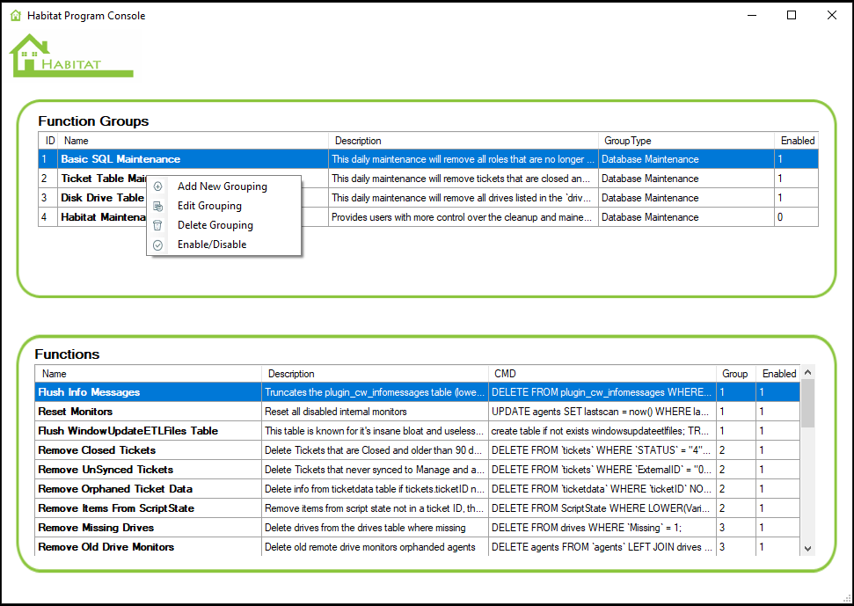Select Edit Grouping in the context menu
Viewport: 854px width, 606px height.
coord(209,206)
